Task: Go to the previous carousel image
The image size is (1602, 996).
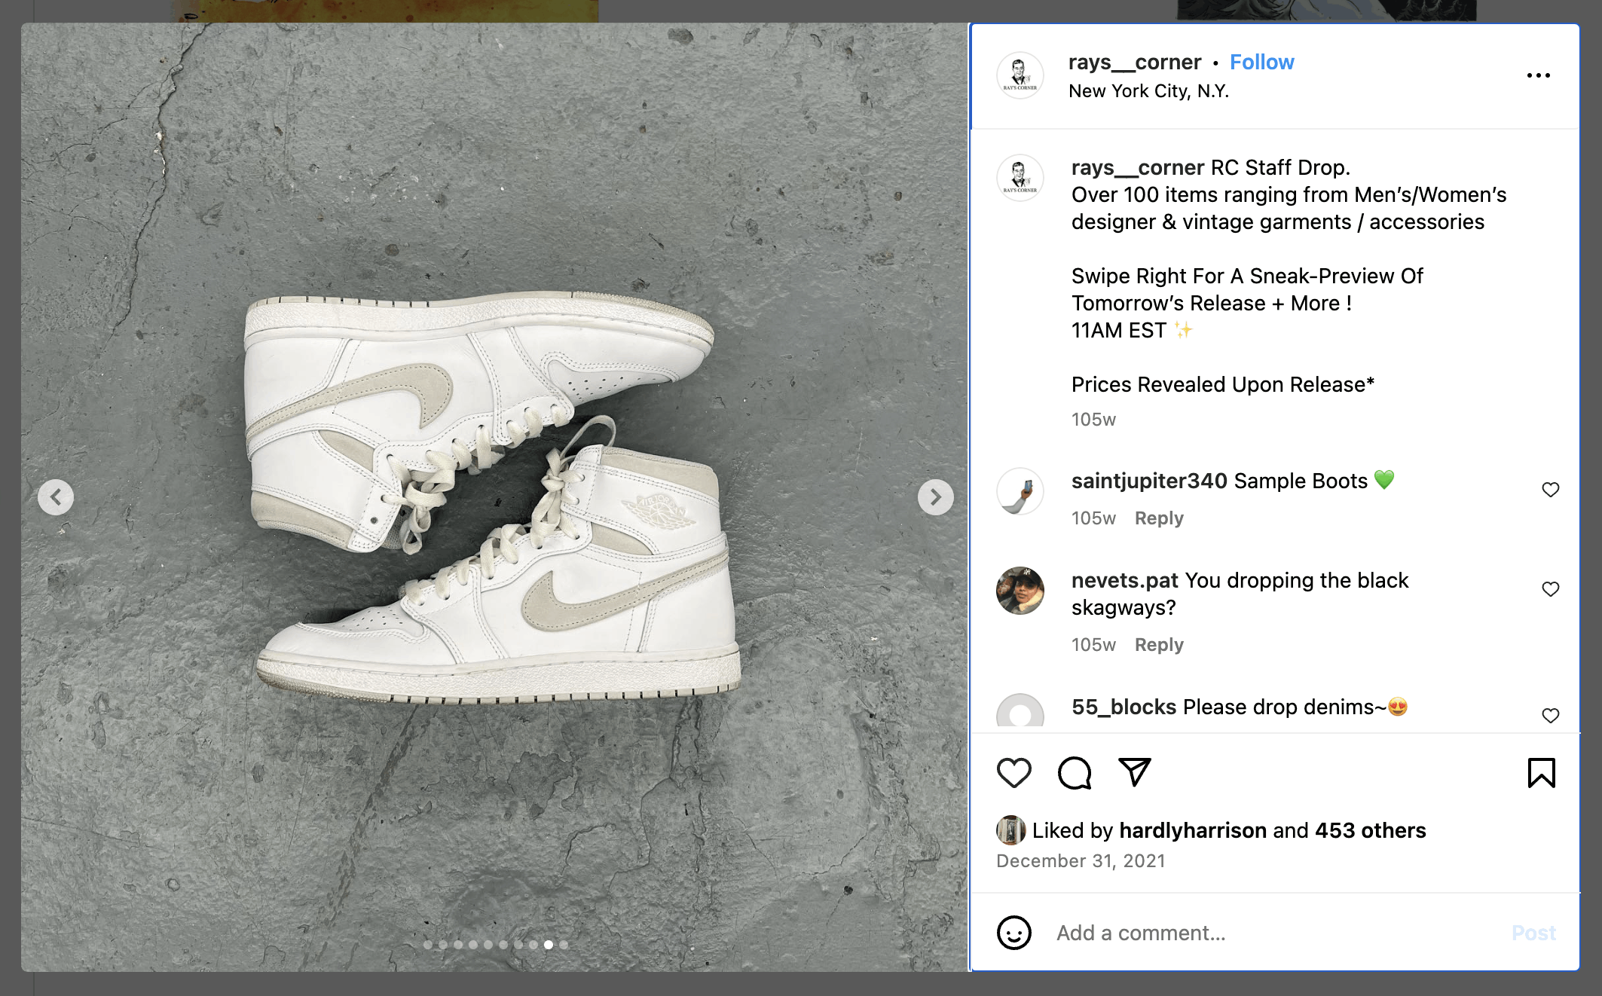Action: 56,497
